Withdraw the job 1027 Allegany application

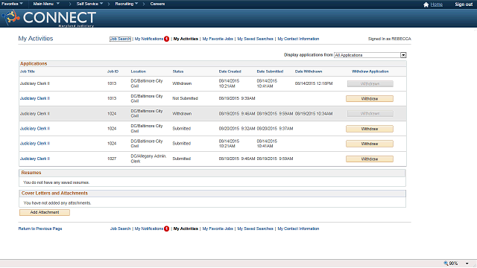coord(370,159)
